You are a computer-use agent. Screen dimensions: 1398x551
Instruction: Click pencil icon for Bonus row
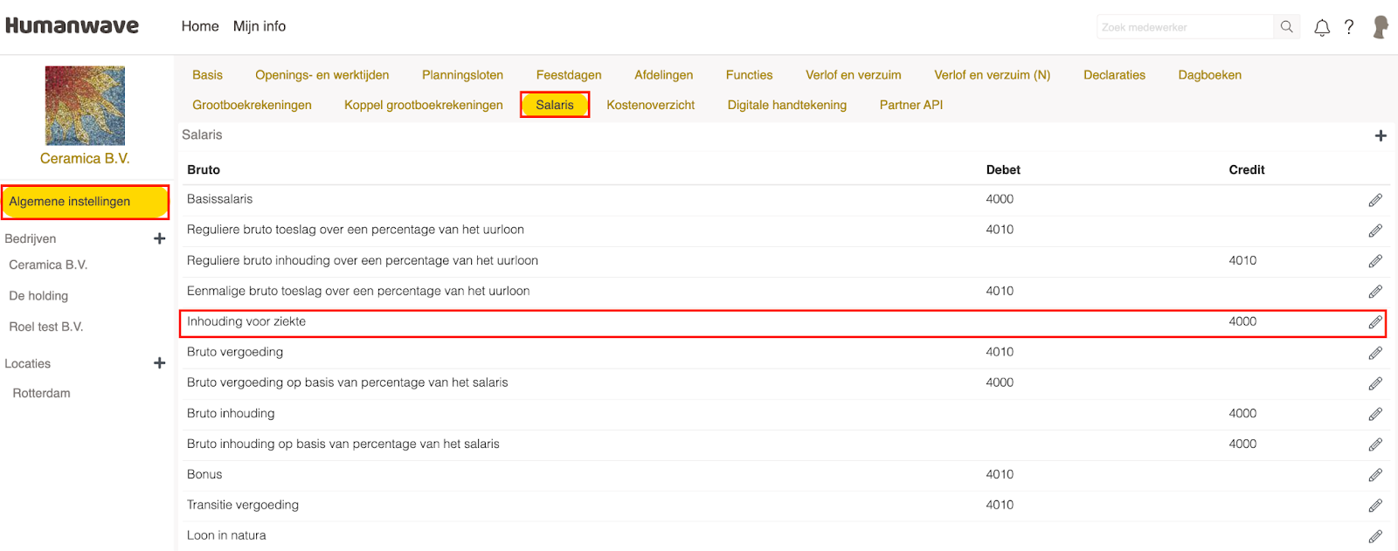pos(1375,475)
